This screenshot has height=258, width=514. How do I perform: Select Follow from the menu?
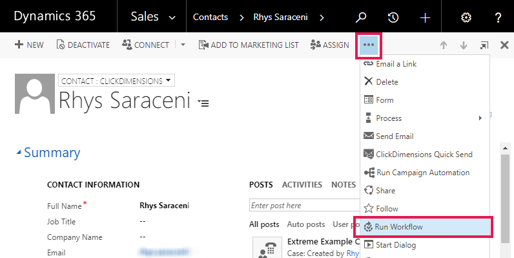424,208
